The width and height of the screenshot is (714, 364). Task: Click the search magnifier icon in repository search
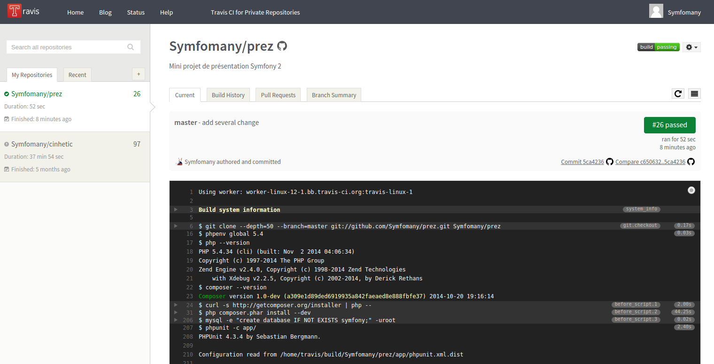click(131, 47)
